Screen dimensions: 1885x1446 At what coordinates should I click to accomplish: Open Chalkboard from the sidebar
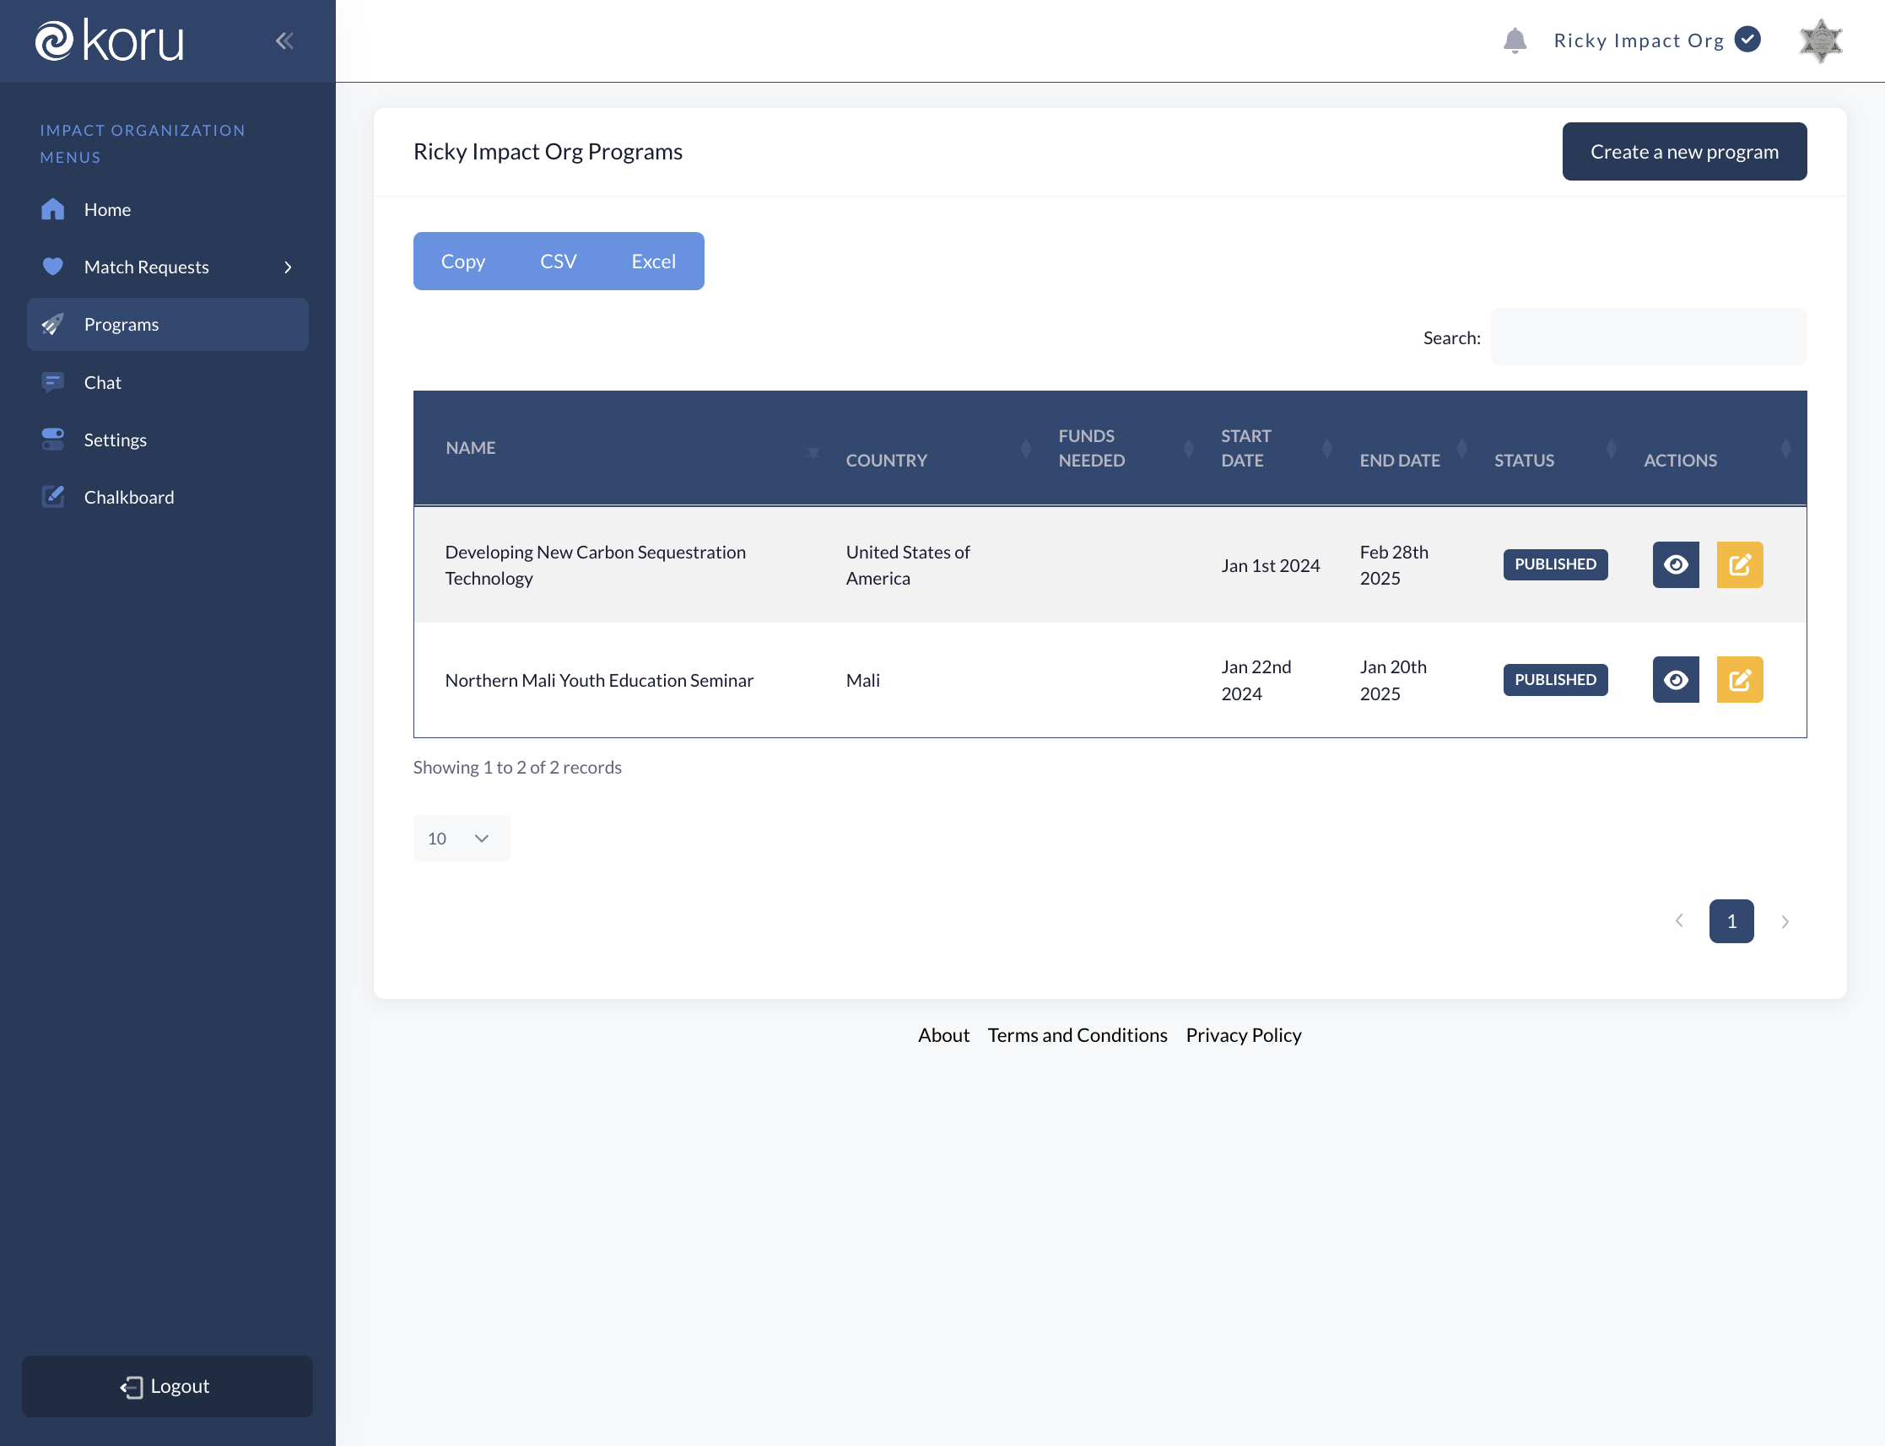click(x=167, y=497)
